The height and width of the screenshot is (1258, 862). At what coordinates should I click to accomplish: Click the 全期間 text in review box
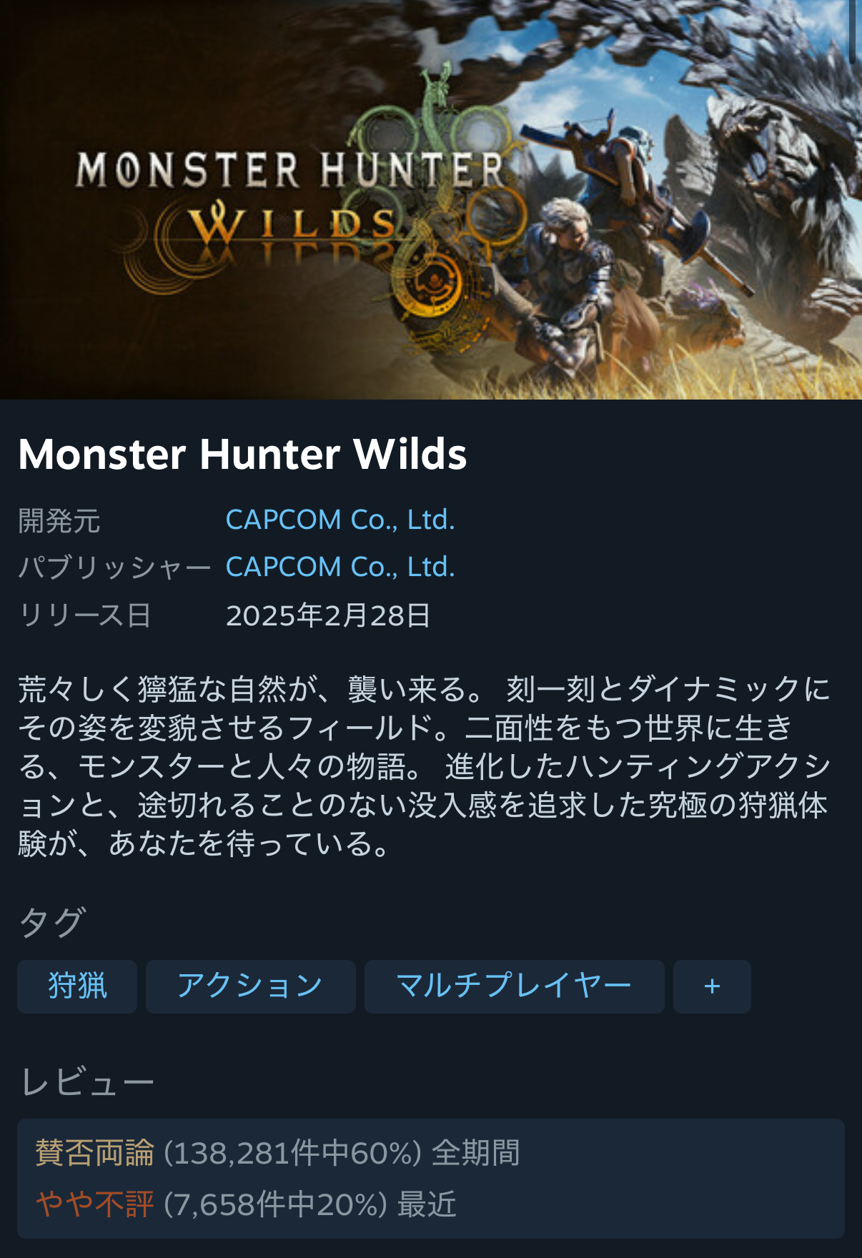(x=476, y=1153)
